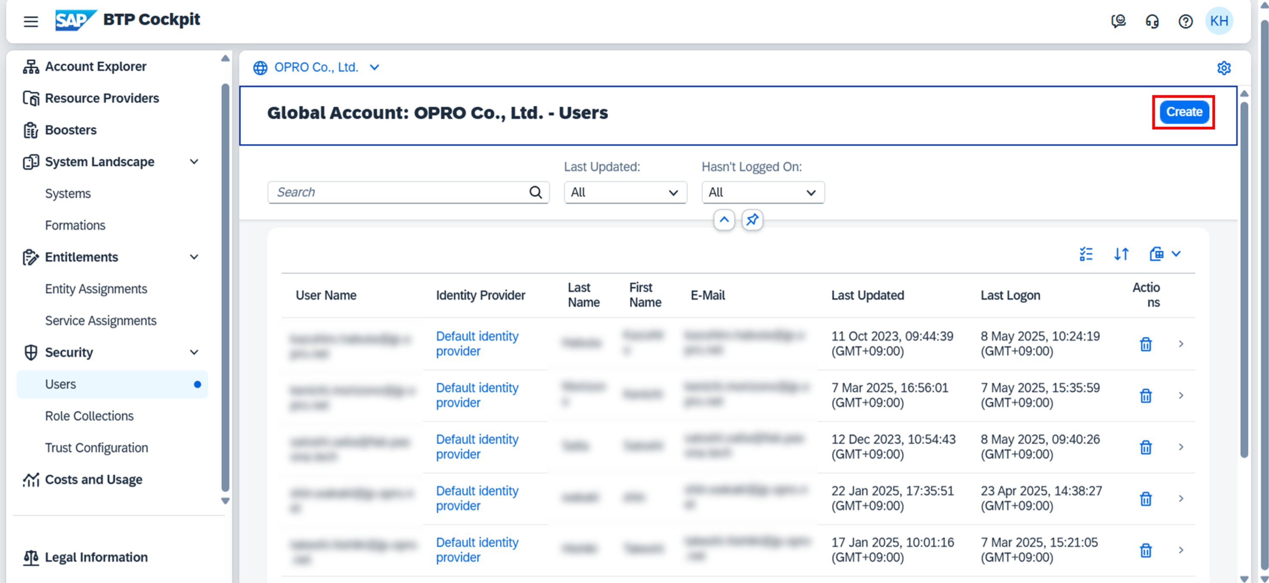Pin the filter header bar

click(752, 220)
